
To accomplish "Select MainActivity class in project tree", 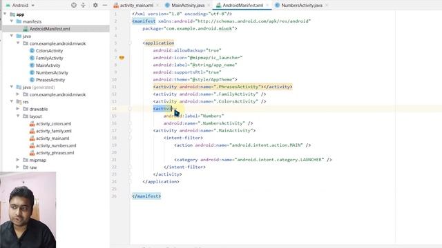I will 48,65.
